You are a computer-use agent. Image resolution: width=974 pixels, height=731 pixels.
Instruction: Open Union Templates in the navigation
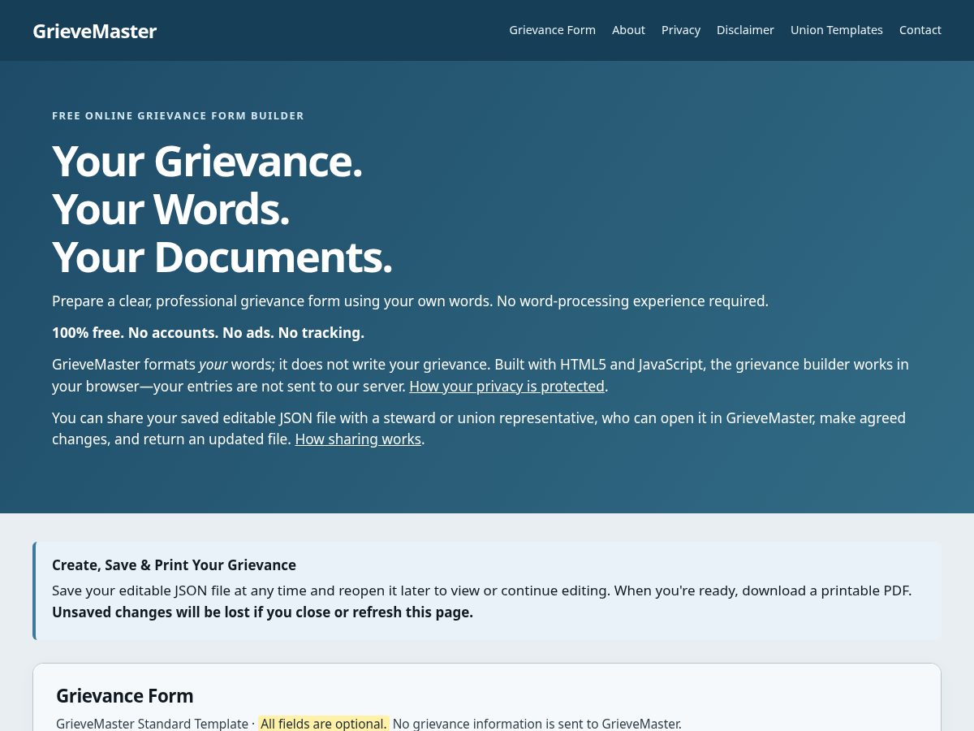(x=836, y=30)
